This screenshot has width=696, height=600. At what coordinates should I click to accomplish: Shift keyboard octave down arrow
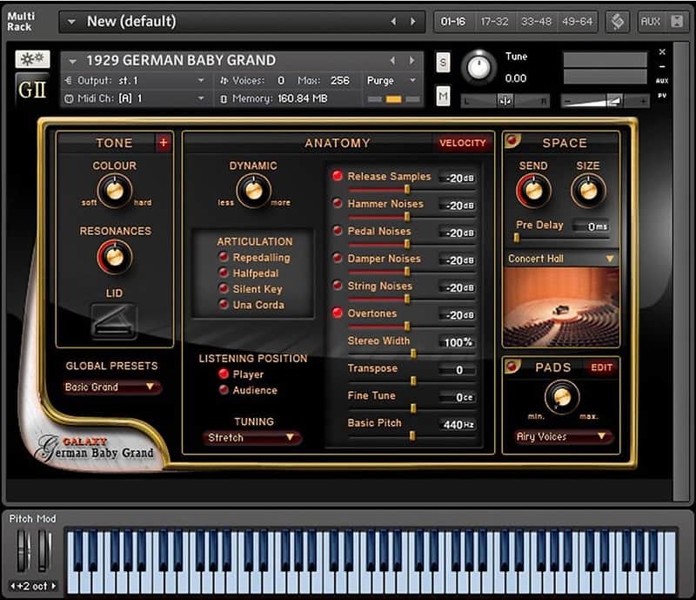point(12,586)
